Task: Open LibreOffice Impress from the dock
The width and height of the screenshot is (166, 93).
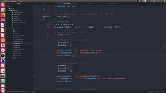Action: tap(3, 35)
